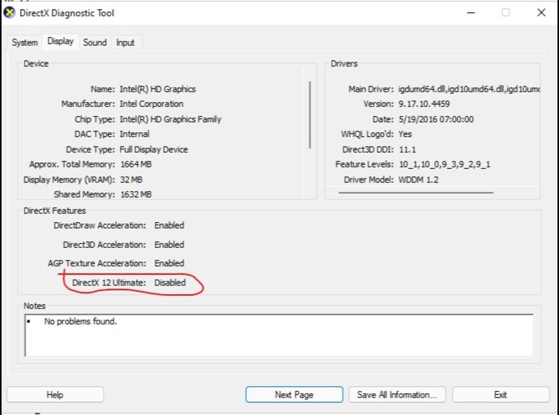The image size is (559, 415).
Task: Open the Sound tab
Action: click(x=95, y=43)
